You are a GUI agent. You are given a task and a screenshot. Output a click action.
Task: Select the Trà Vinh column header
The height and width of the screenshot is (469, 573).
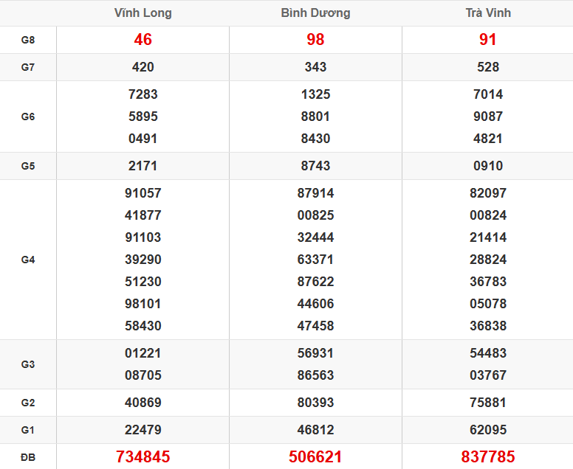pos(488,13)
